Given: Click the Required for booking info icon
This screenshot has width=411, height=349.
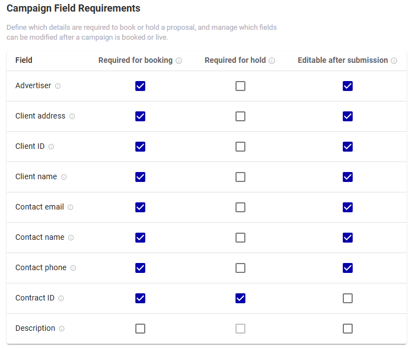Looking at the screenshot, I should point(179,61).
